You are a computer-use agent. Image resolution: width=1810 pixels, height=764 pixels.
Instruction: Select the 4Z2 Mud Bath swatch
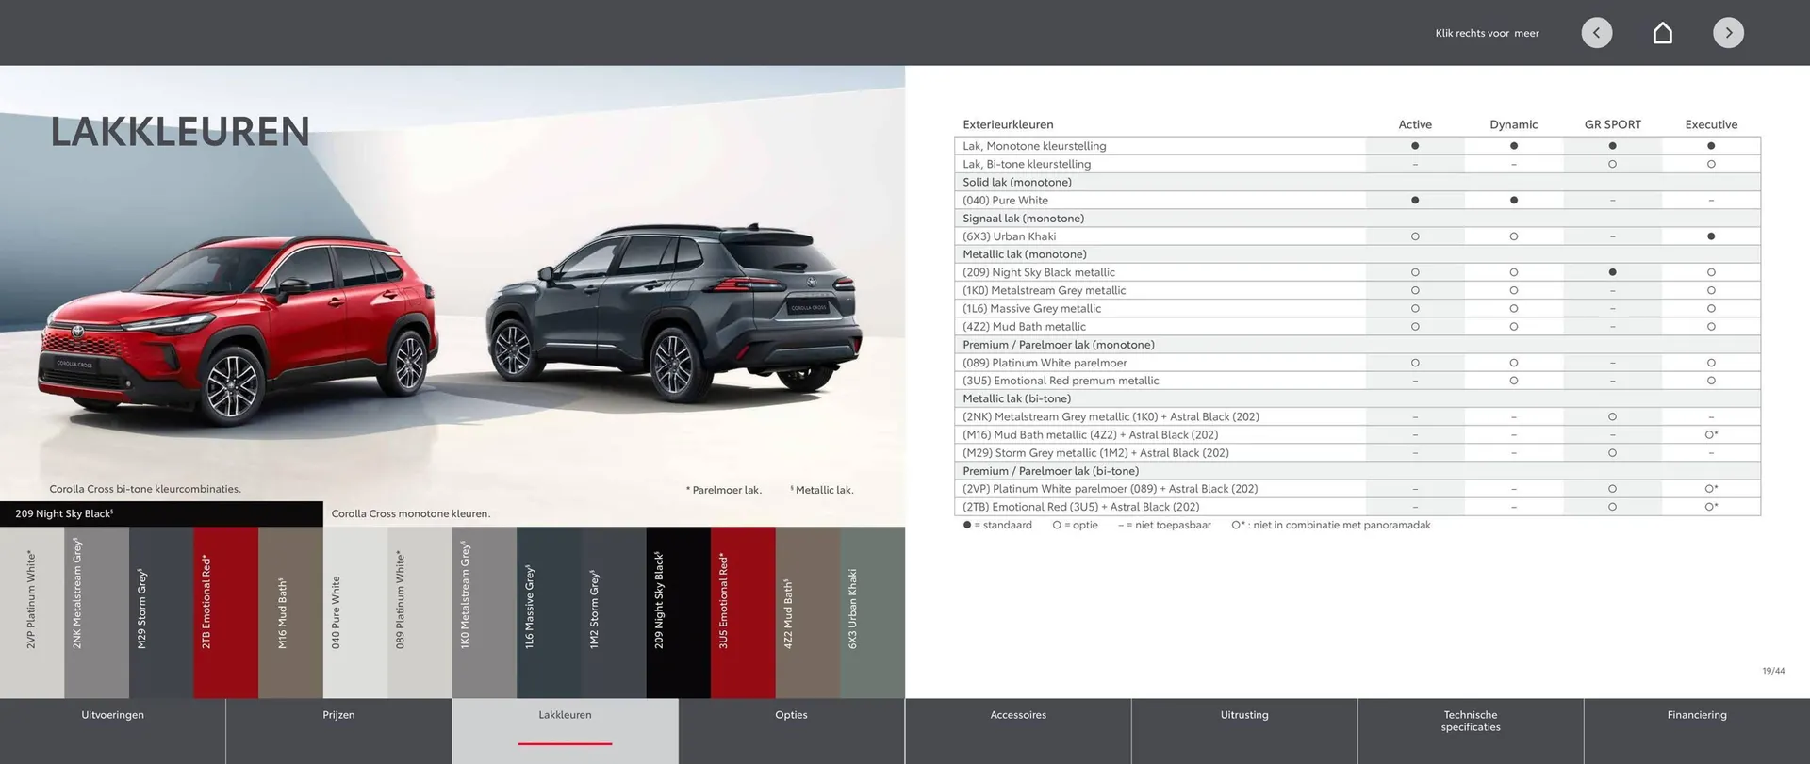coord(808,612)
